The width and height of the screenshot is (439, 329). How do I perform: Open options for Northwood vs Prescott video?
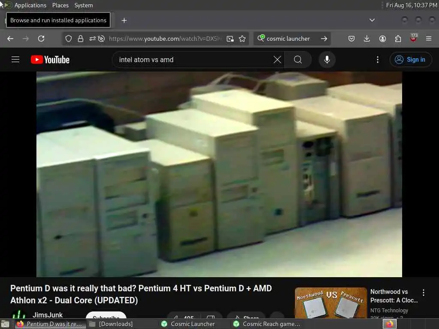[x=423, y=293]
